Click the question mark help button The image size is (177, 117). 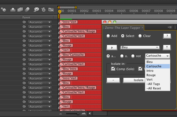click(167, 36)
